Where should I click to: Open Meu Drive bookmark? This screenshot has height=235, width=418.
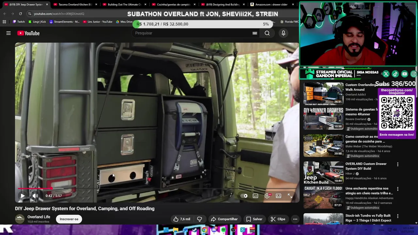click(x=124, y=22)
